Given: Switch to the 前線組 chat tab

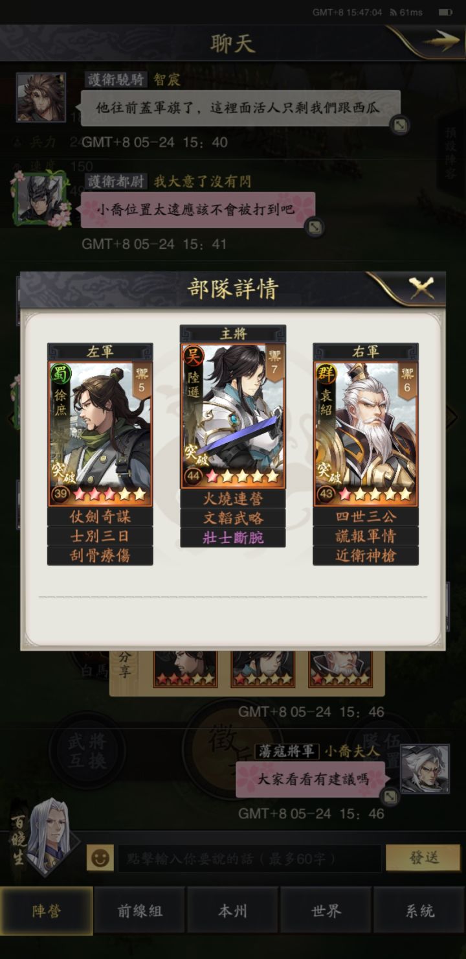Looking at the screenshot, I should pos(140,910).
